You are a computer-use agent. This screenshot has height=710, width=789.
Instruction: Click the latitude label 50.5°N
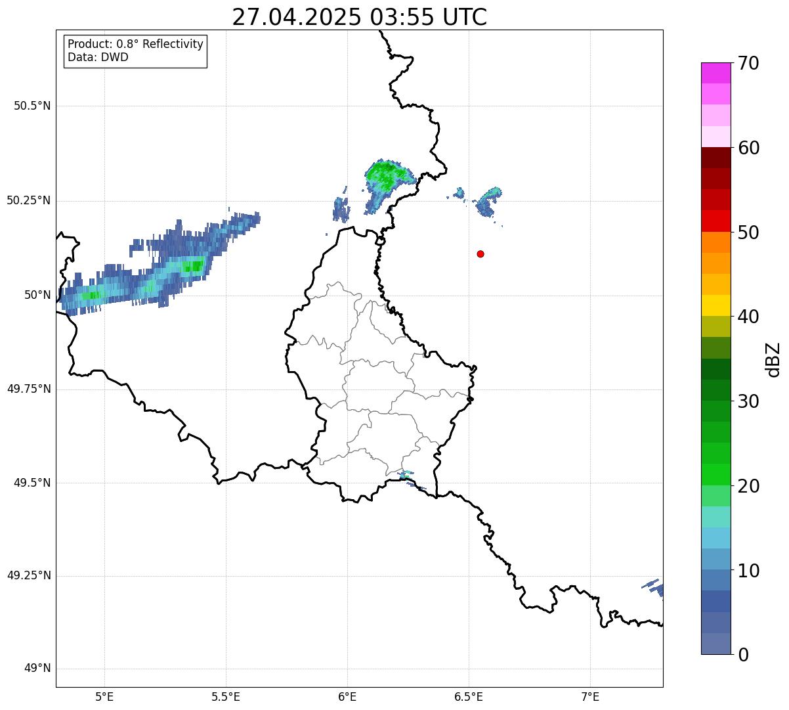[32, 106]
